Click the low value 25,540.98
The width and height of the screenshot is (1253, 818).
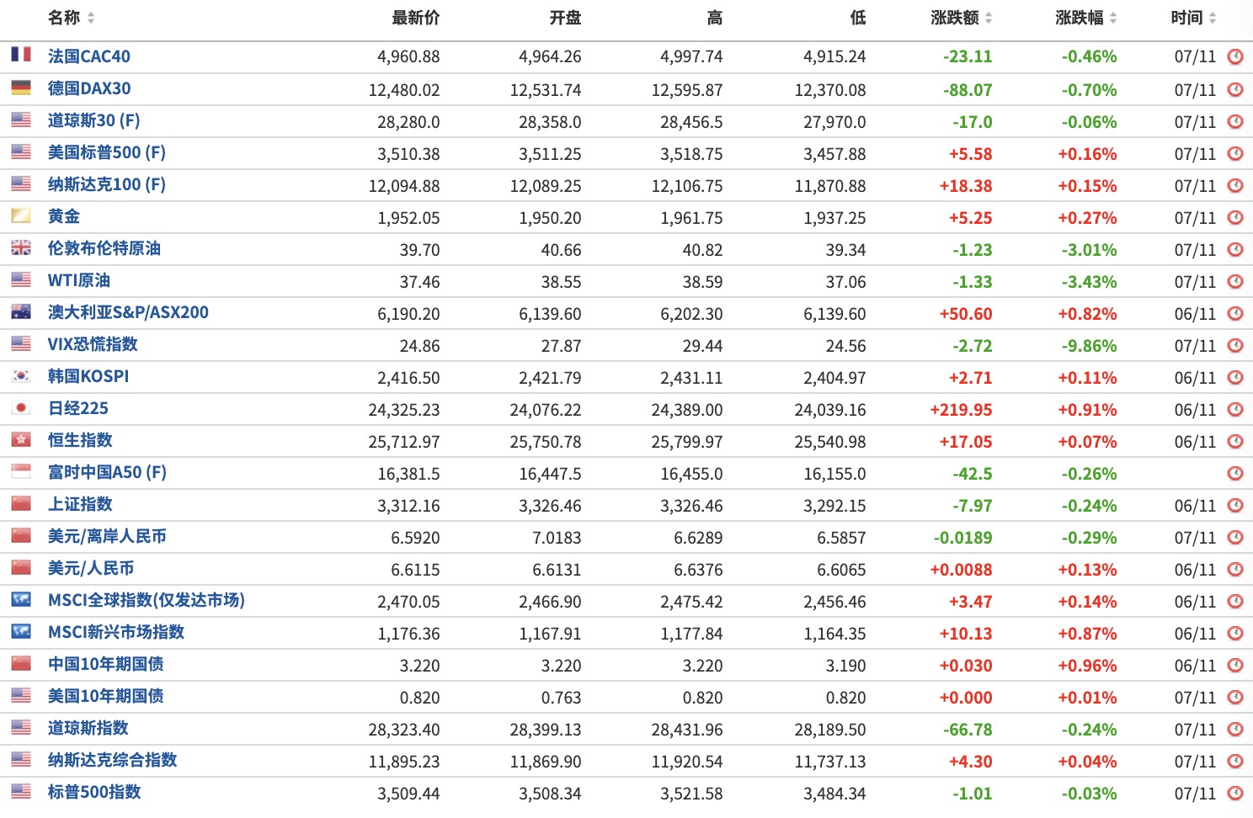click(x=830, y=442)
